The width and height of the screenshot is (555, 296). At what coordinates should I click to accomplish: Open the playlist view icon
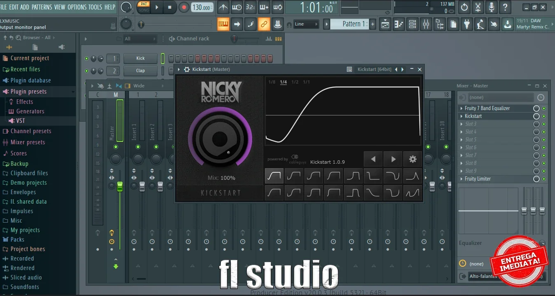(385, 24)
